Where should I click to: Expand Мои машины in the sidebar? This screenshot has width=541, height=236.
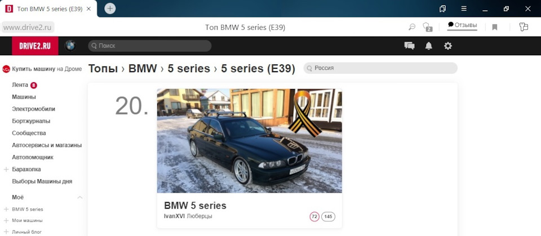pyautogui.click(x=6, y=220)
